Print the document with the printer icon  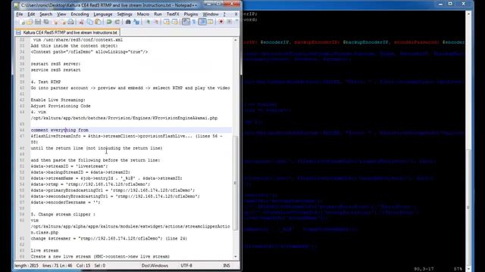pos(70,22)
